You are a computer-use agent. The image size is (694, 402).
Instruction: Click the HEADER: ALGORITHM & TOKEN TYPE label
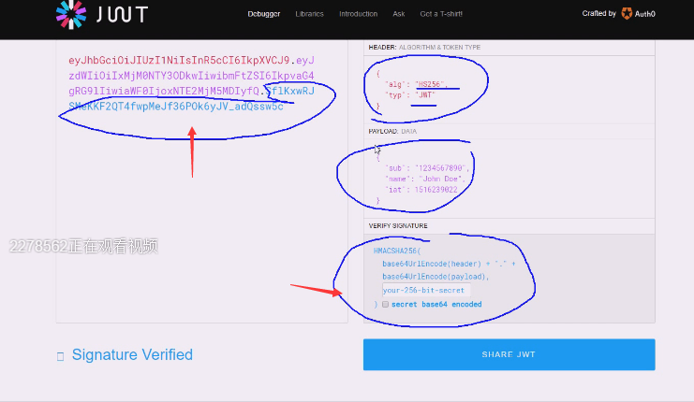pyautogui.click(x=424, y=48)
